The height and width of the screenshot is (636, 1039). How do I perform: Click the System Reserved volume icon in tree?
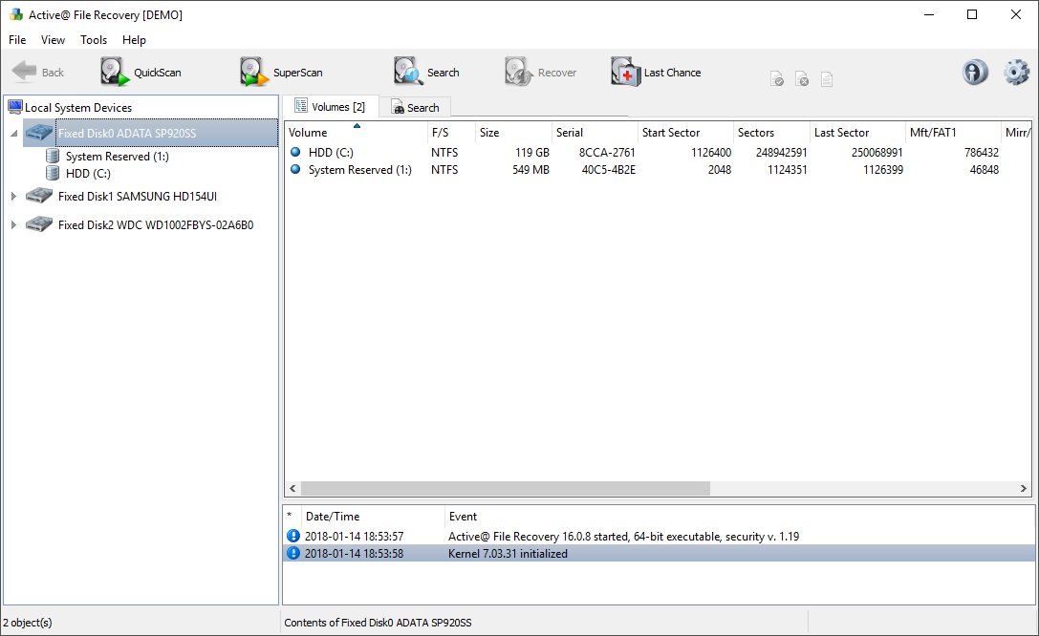coord(53,157)
